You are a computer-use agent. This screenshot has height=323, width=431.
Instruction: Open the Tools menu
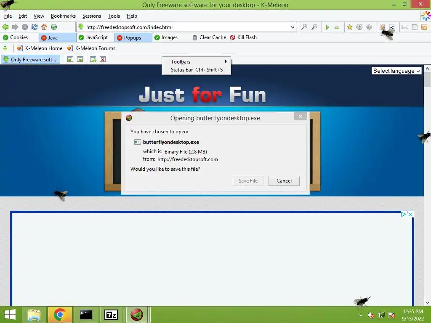tap(114, 16)
